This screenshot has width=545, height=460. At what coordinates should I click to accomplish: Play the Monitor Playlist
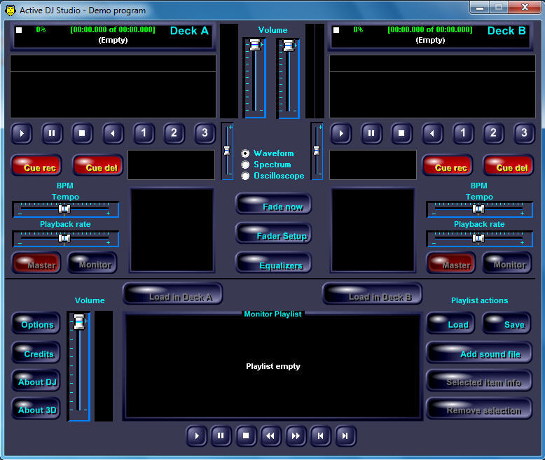tap(197, 435)
